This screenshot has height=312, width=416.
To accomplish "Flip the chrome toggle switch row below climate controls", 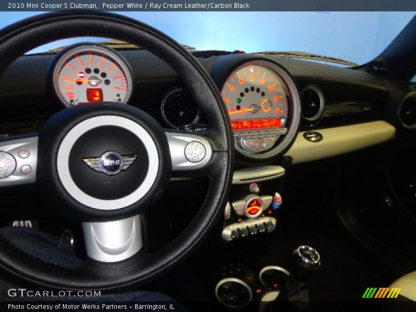I will pyautogui.click(x=249, y=229).
